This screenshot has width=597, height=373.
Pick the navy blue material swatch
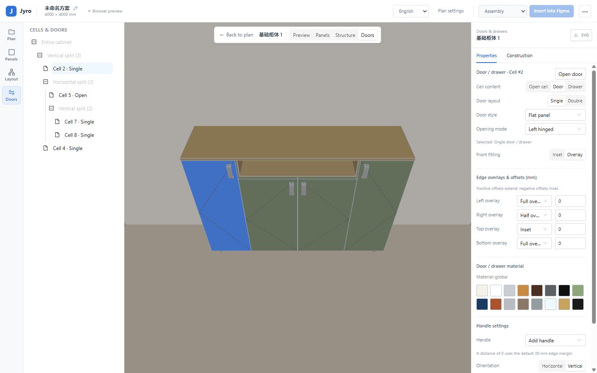[x=482, y=304]
